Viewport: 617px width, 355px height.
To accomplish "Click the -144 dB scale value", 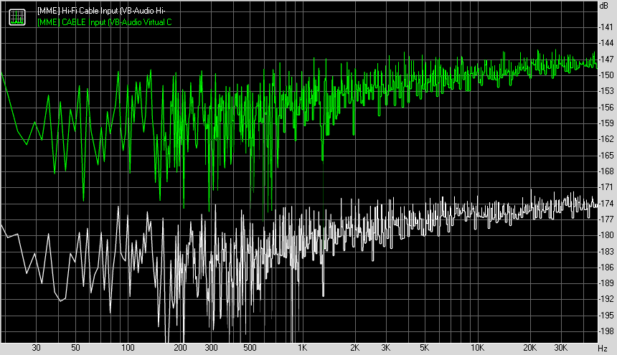I will [x=606, y=43].
